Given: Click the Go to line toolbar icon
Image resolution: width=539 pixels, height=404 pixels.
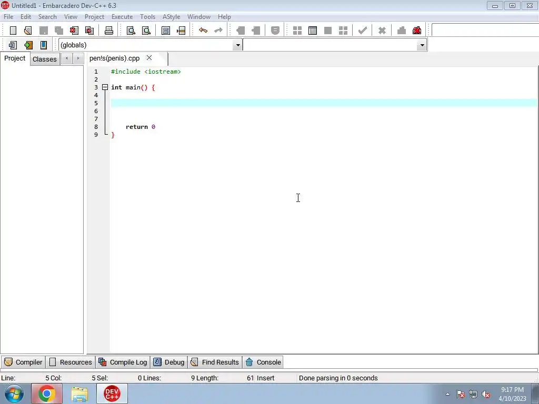Looking at the screenshot, I should (x=181, y=30).
